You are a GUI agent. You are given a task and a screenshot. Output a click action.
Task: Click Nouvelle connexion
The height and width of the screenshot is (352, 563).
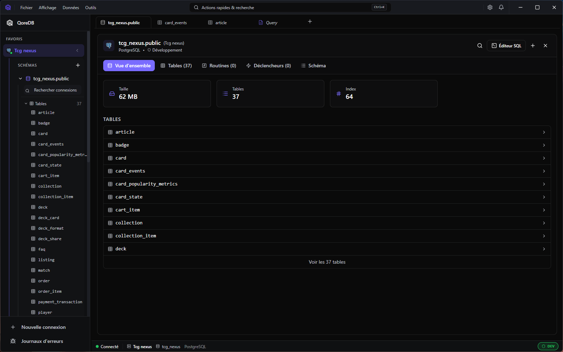[44, 327]
